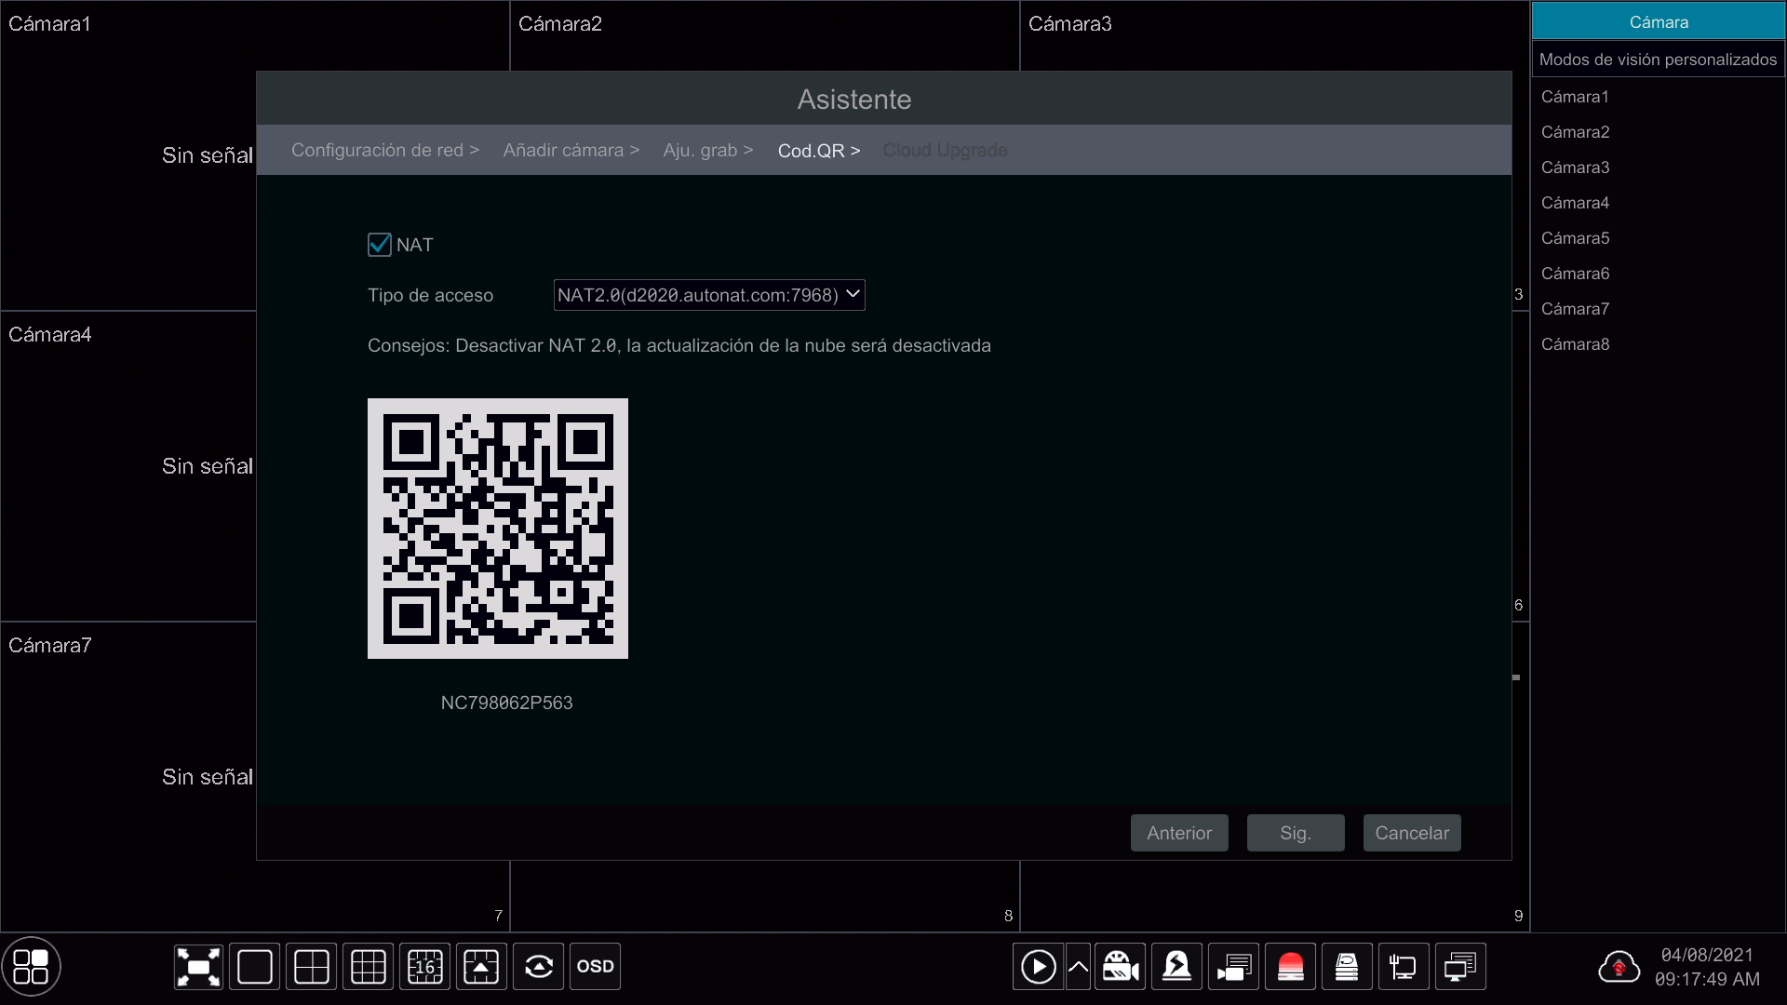
Task: Switch to full screen view
Action: pos(198,967)
